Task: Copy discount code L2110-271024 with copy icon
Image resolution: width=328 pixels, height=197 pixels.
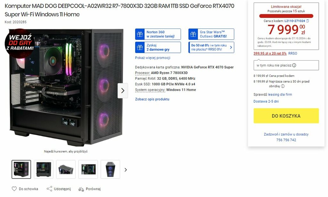Action: (307, 21)
